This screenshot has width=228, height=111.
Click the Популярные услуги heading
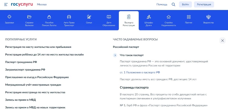tap(21, 40)
